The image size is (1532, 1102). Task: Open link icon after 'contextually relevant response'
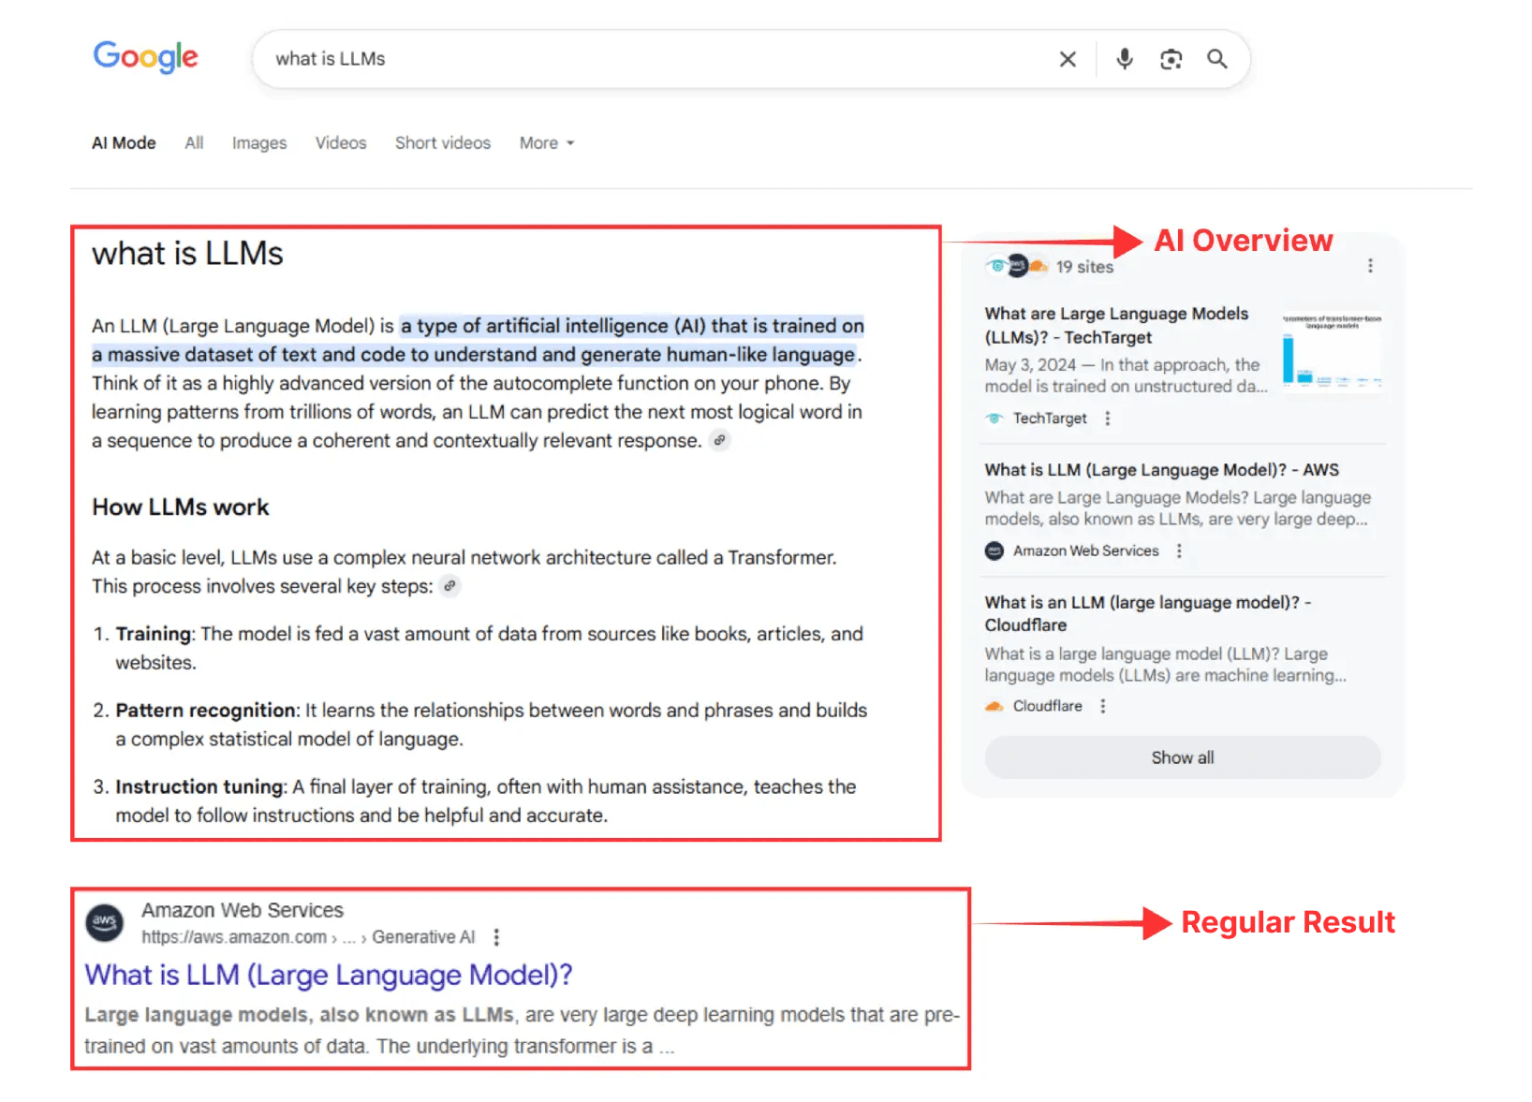[x=719, y=440]
